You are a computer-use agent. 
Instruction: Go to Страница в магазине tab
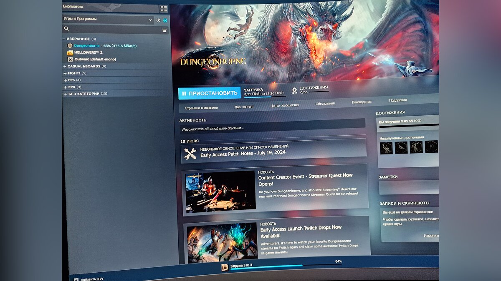pos(201,108)
